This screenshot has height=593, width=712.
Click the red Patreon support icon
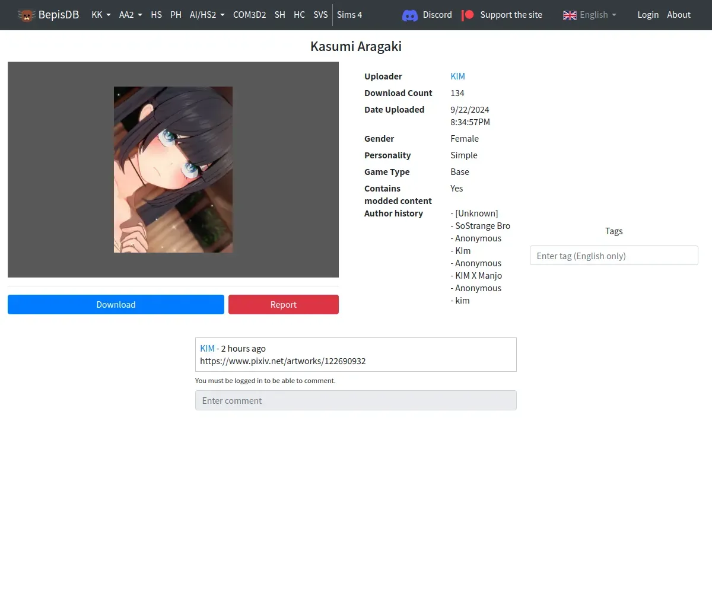pyautogui.click(x=468, y=15)
